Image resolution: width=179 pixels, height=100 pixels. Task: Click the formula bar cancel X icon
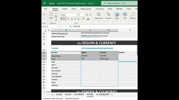point(62,26)
